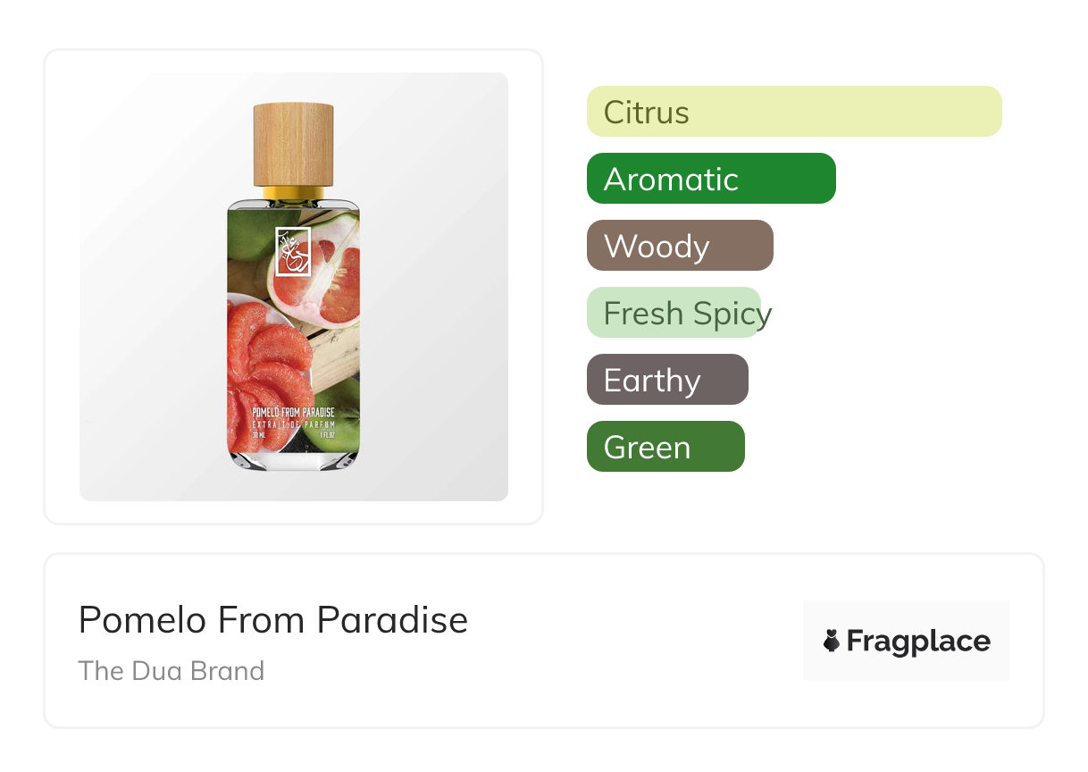Click the gold collar below bottle cap
The height and width of the screenshot is (772, 1088).
[293, 191]
